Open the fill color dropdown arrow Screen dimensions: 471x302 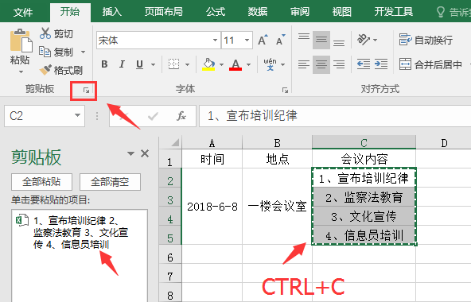(x=222, y=64)
